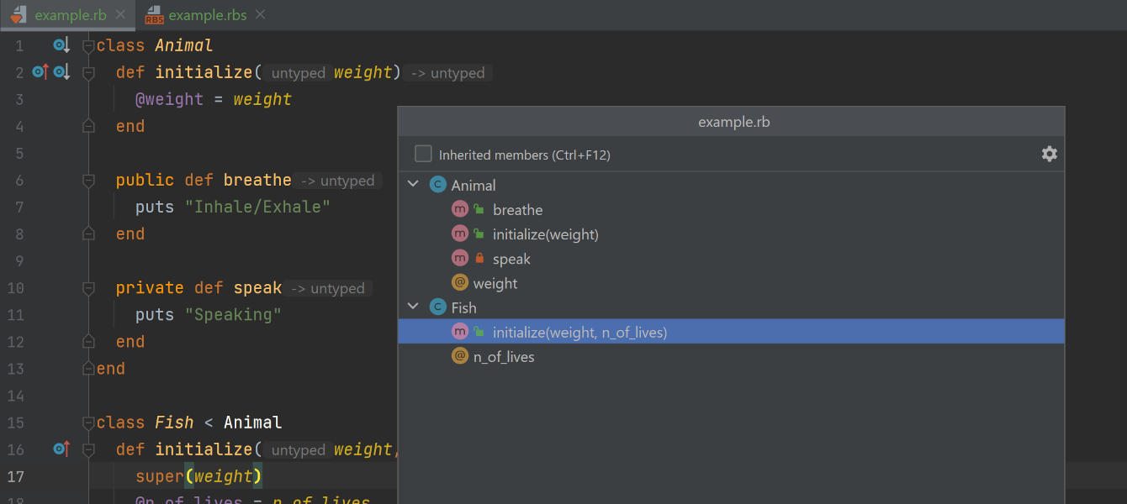Screen dimensions: 1127x504
Task: Click the Animal class icon in structure list
Action: [437, 185]
